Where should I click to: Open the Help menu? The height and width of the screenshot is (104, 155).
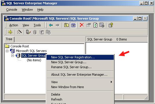[x=40, y=10]
